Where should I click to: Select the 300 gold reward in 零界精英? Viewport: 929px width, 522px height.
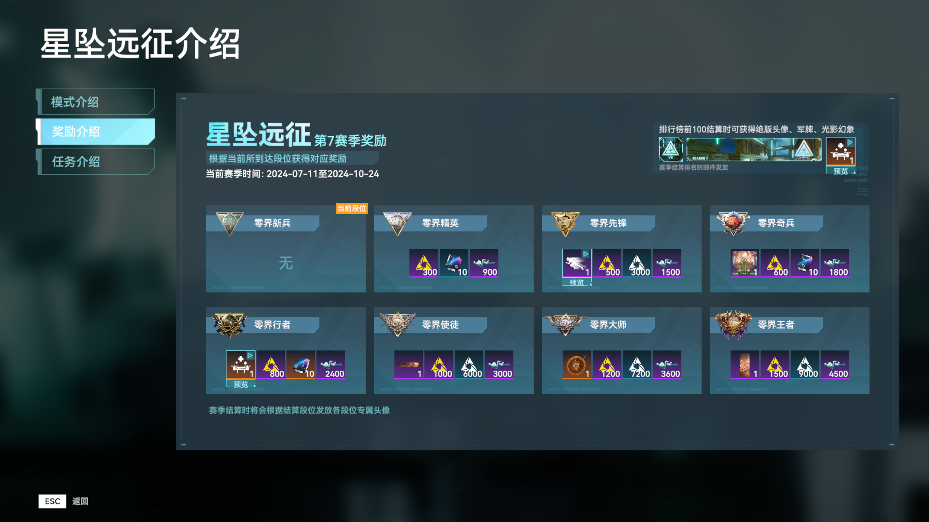coord(424,263)
